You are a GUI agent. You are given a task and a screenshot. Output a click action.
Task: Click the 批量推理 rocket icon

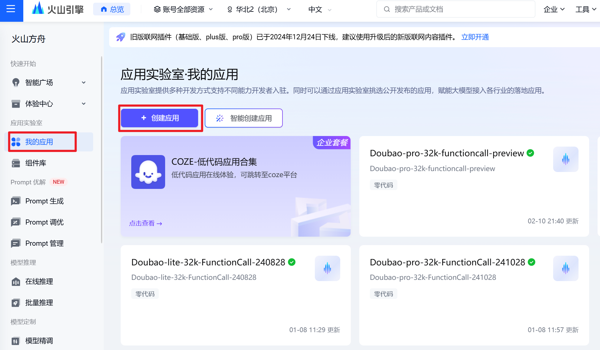(16, 303)
